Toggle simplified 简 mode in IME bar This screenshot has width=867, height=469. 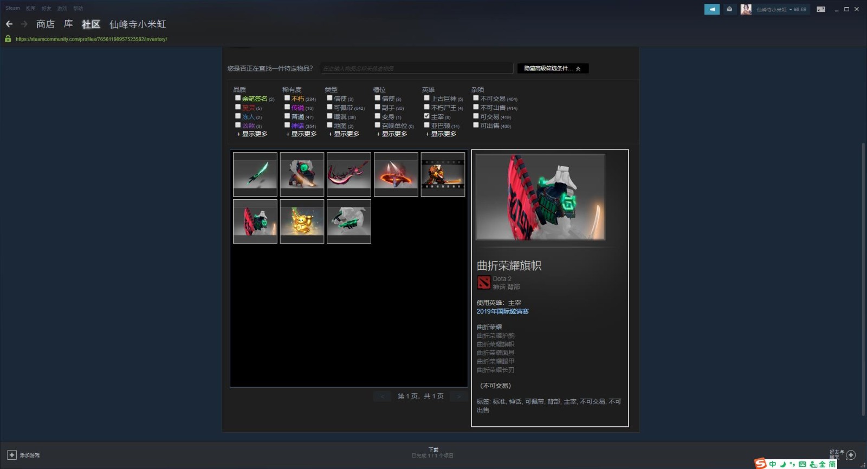tap(832, 464)
